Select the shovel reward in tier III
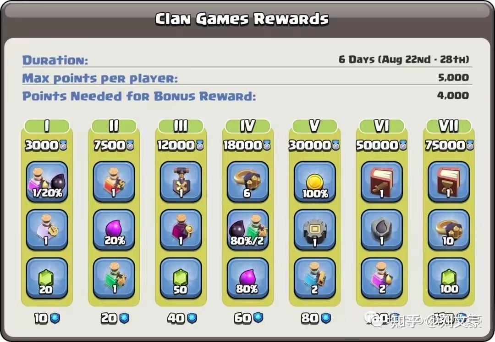The height and width of the screenshot is (342, 495). pyautogui.click(x=181, y=182)
